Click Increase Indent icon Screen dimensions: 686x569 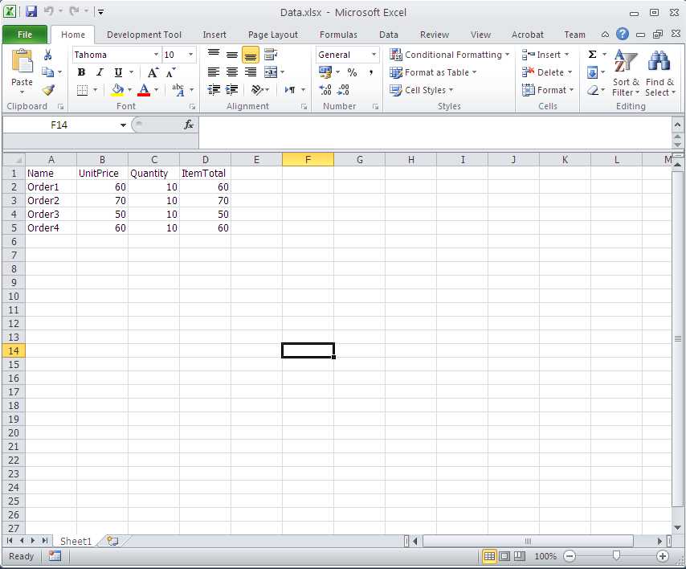pos(231,90)
